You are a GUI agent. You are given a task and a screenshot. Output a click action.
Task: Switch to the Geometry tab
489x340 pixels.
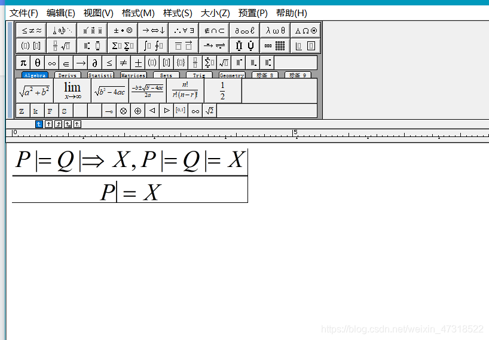point(232,75)
